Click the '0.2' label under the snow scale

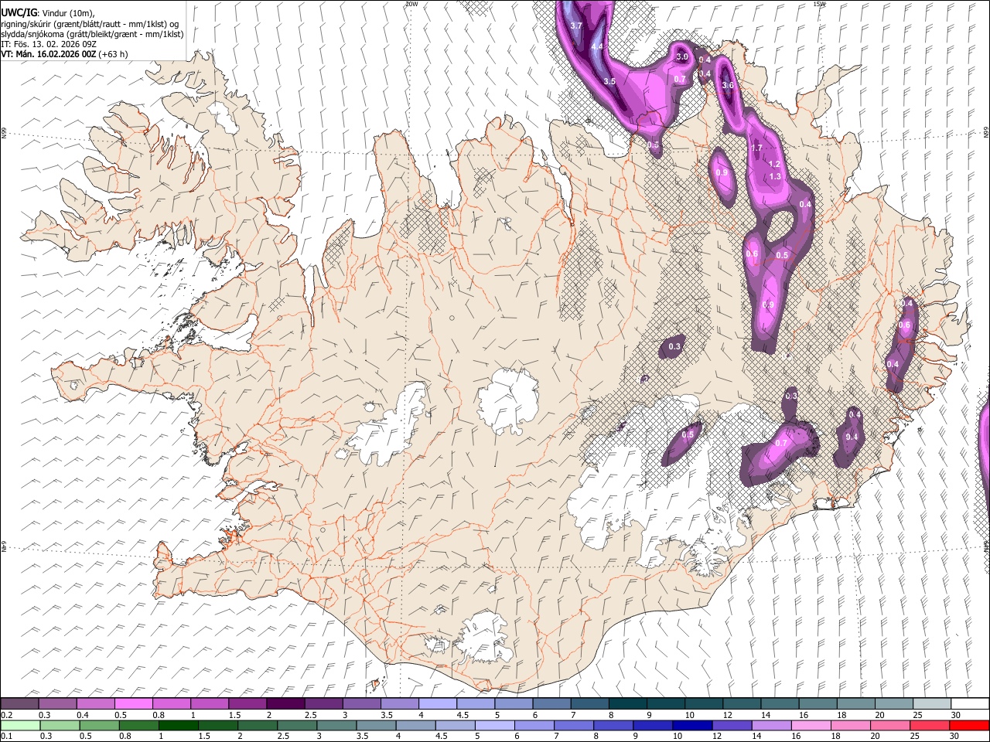(x=6, y=715)
